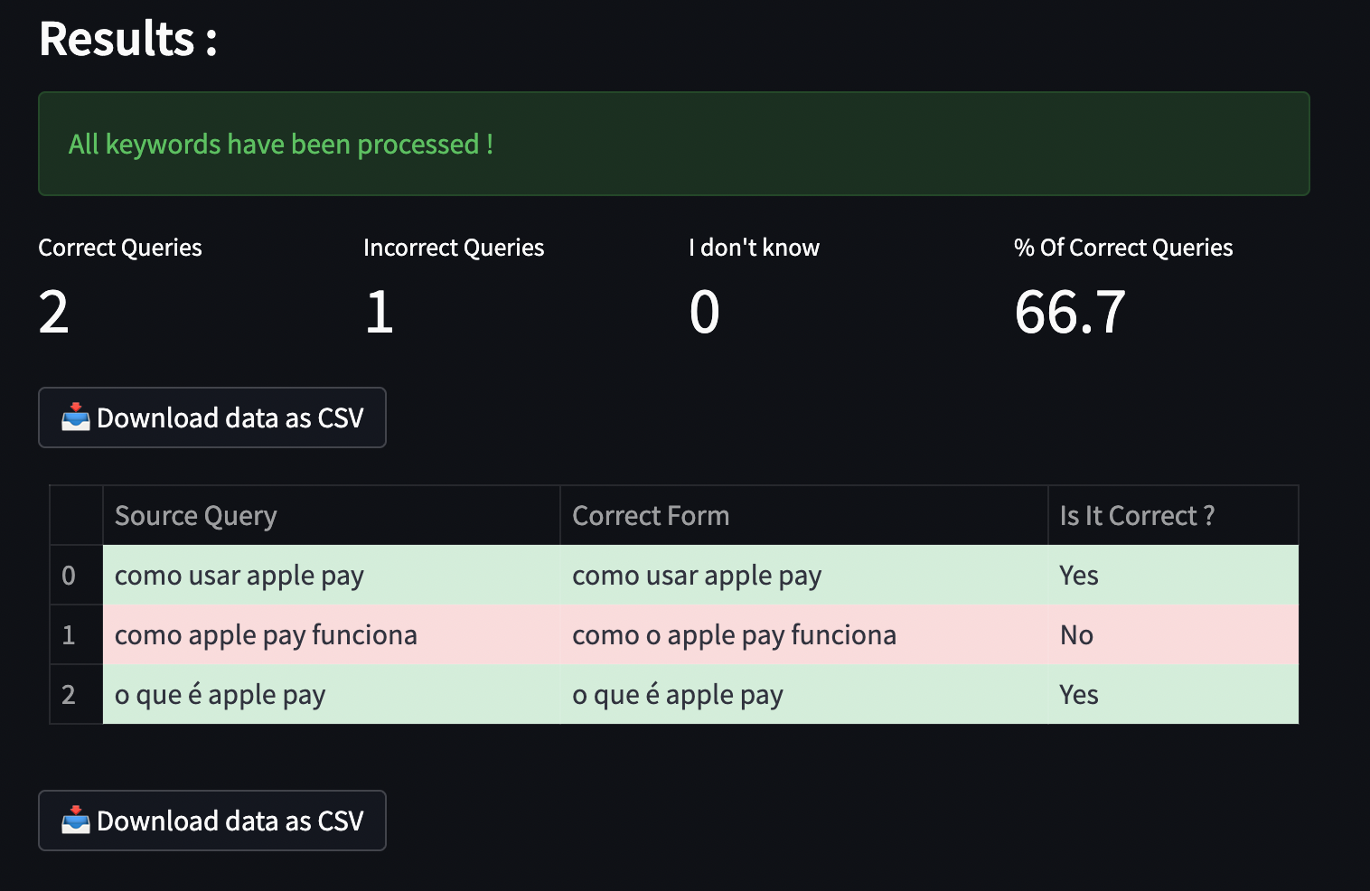Click the source query cell "como usar apple pay"
Image resolution: width=1370 pixels, height=891 pixels.
pyautogui.click(x=239, y=576)
